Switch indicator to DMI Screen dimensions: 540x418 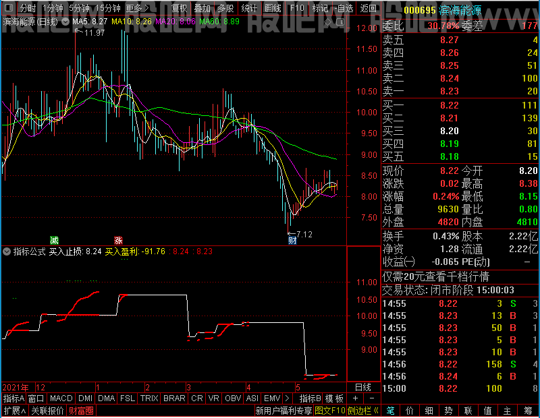click(x=85, y=398)
